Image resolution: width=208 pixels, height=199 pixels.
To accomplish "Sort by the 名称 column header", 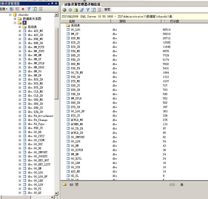I will tap(86, 21).
